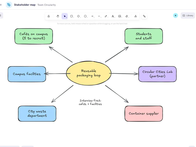Select the Line drawing tool
196x147 pixels.
point(99,16)
